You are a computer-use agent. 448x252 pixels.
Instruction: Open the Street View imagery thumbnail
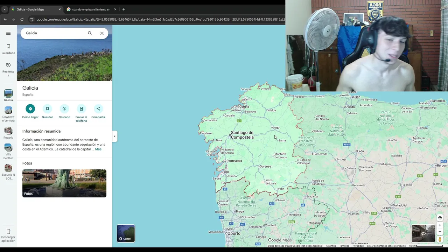(423, 233)
